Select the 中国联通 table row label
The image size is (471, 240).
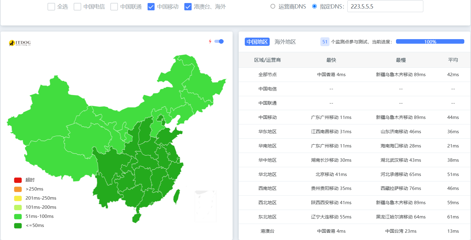(x=268, y=103)
